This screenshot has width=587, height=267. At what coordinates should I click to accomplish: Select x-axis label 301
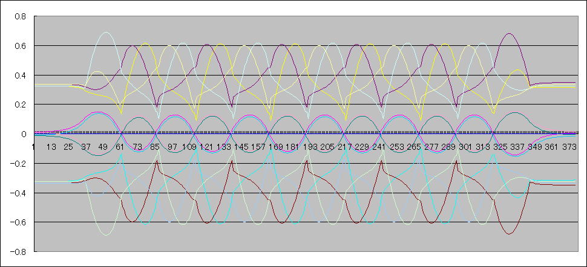click(466, 147)
